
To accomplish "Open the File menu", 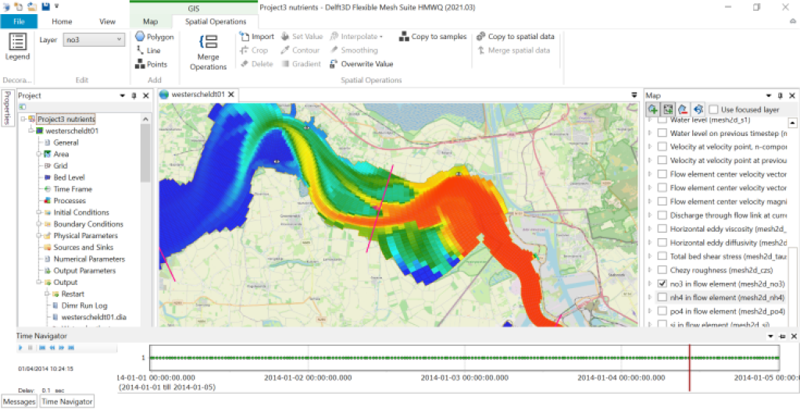I will tap(20, 22).
